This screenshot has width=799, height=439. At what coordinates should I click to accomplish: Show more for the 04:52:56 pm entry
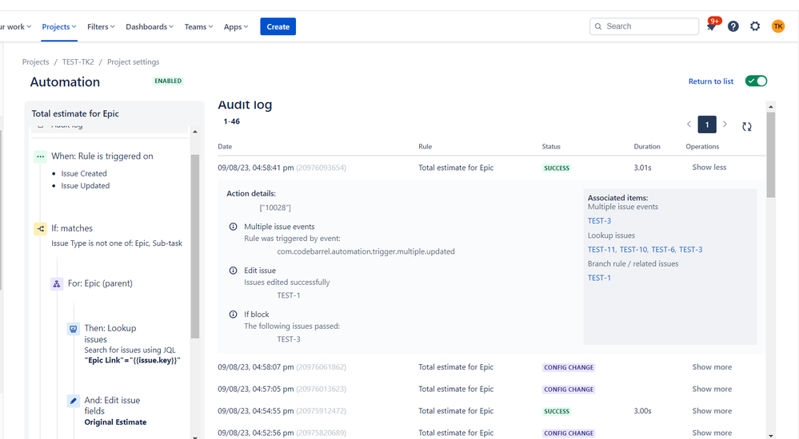[x=712, y=433]
